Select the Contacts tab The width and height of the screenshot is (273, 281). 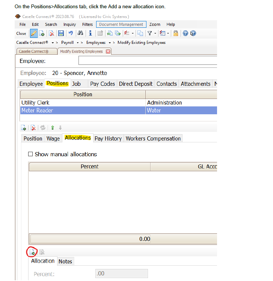167,84
